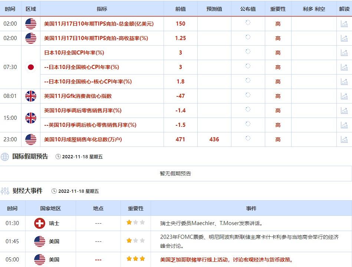The width and height of the screenshot is (352, 267).
Task: Open 日本10月全国核心-核心CPI年率 indicator link
Action: (88, 82)
